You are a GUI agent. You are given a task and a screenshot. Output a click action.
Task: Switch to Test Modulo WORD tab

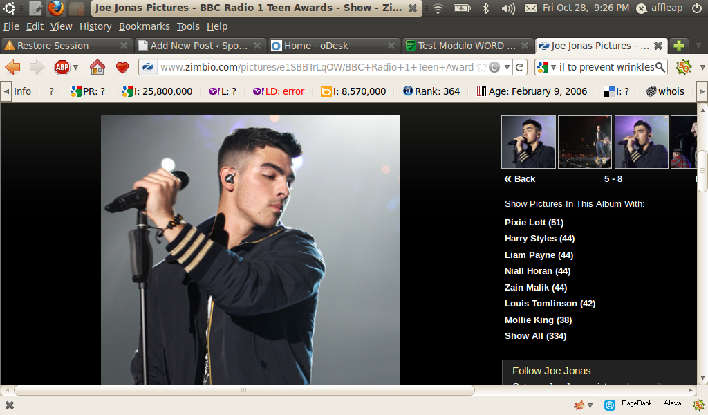pos(467,46)
